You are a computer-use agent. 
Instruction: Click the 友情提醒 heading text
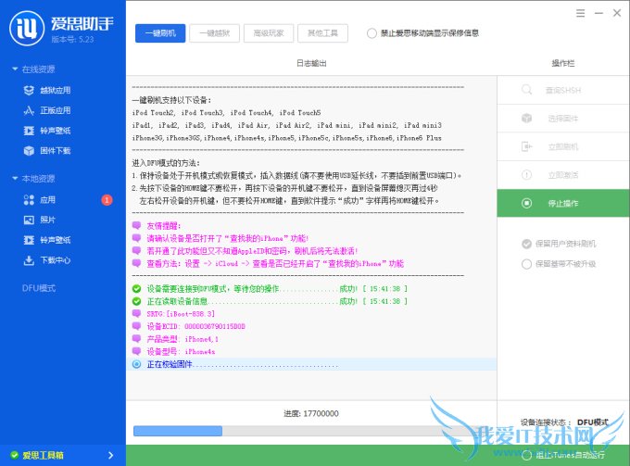pos(163,226)
